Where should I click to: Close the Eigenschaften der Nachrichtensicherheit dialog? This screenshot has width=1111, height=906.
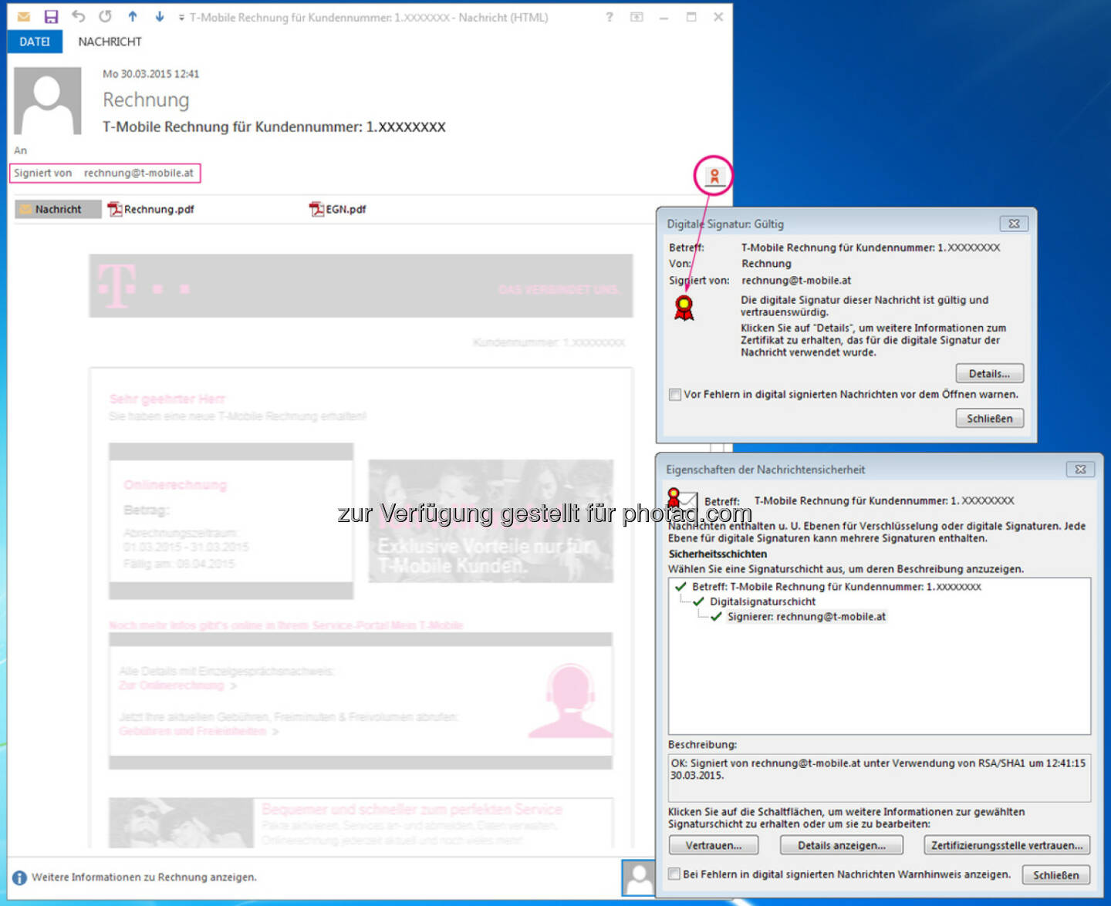[x=1080, y=469]
